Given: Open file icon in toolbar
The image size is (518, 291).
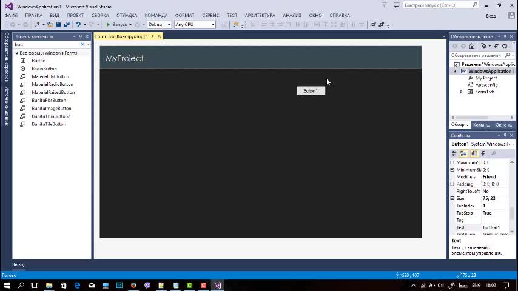Looking at the screenshot, I should [x=50, y=24].
